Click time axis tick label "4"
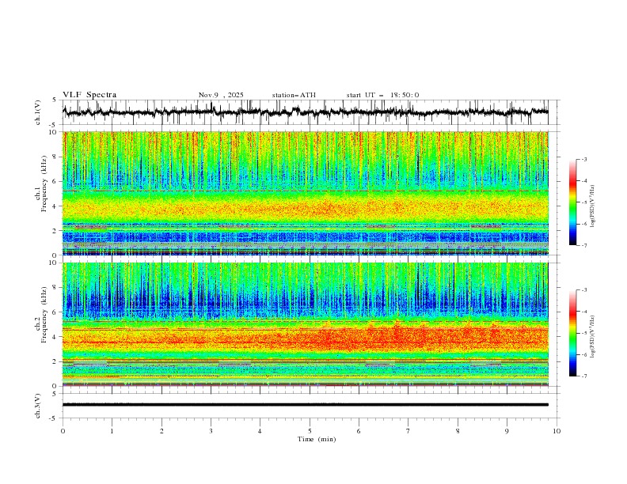The width and height of the screenshot is (627, 484). (260, 431)
